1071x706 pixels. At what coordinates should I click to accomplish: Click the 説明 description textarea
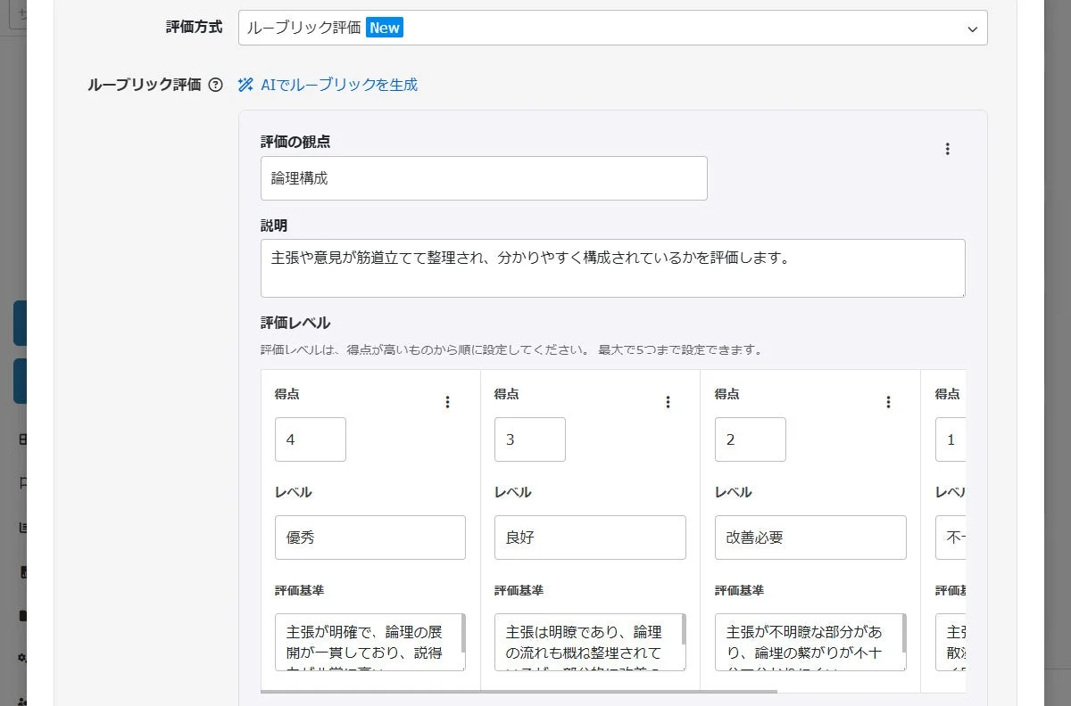(613, 267)
